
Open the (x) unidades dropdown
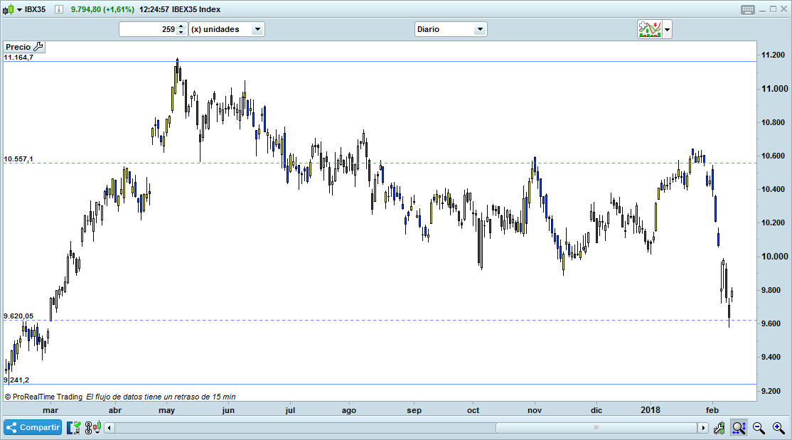tap(258, 29)
